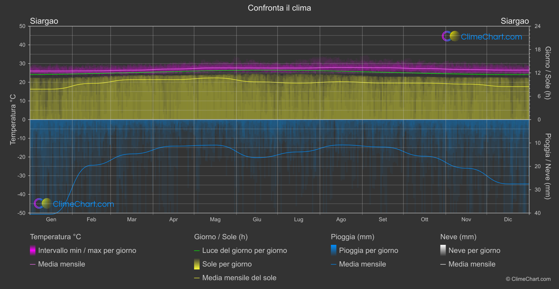Click the right axis title 'Giorno / Sole (h)'
Image resolution: width=559 pixels, height=289 pixels.
point(547,73)
